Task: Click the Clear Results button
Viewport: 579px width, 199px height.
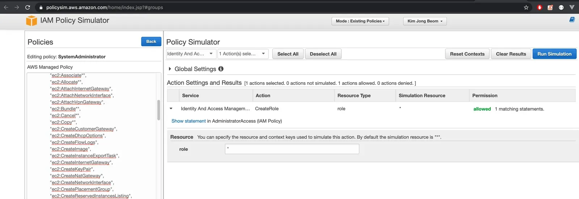Action: point(511,54)
